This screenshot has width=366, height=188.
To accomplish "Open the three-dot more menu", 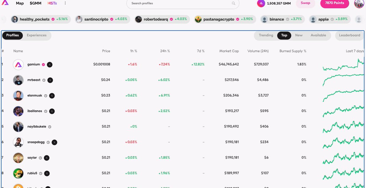I will point(65,3).
